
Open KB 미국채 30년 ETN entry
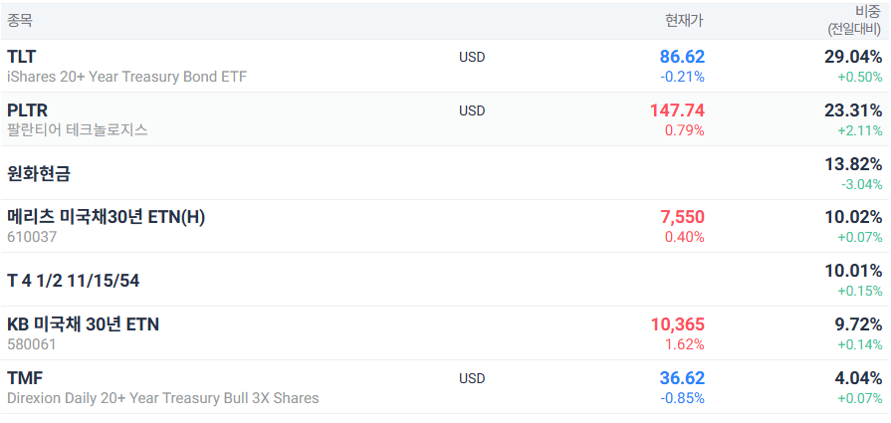[446, 333]
